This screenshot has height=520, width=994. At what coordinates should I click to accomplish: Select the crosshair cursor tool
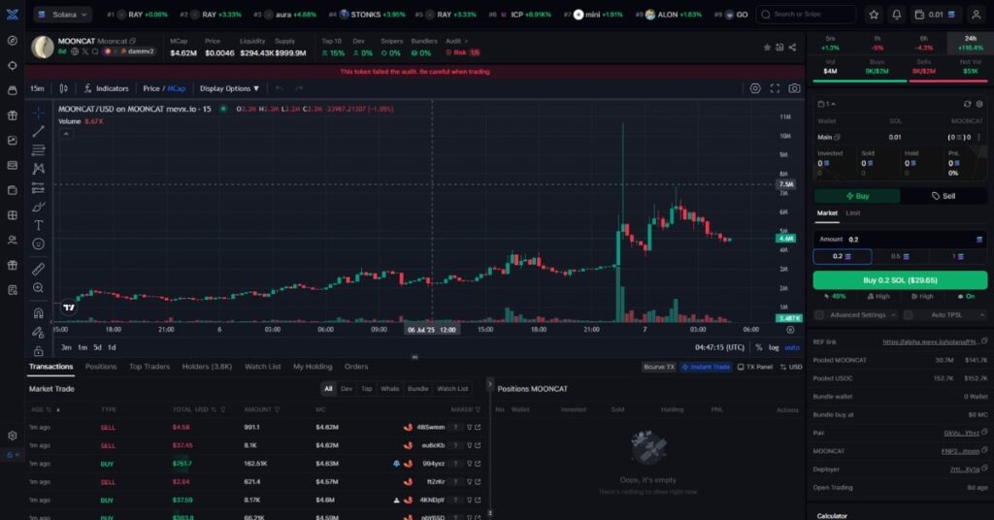(x=38, y=113)
